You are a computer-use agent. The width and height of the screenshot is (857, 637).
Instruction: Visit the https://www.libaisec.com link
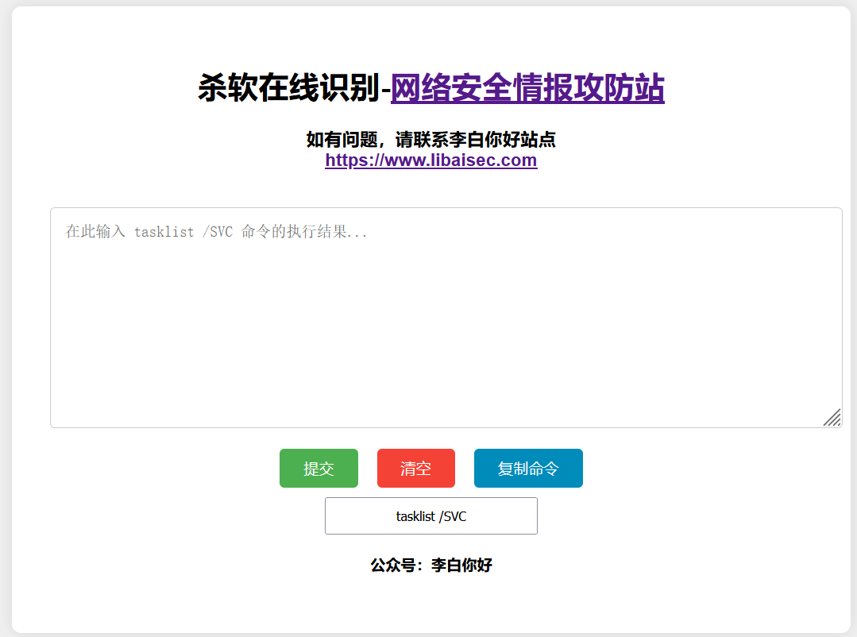point(431,160)
